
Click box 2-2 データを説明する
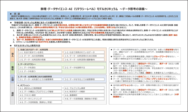click(x=84, y=67)
